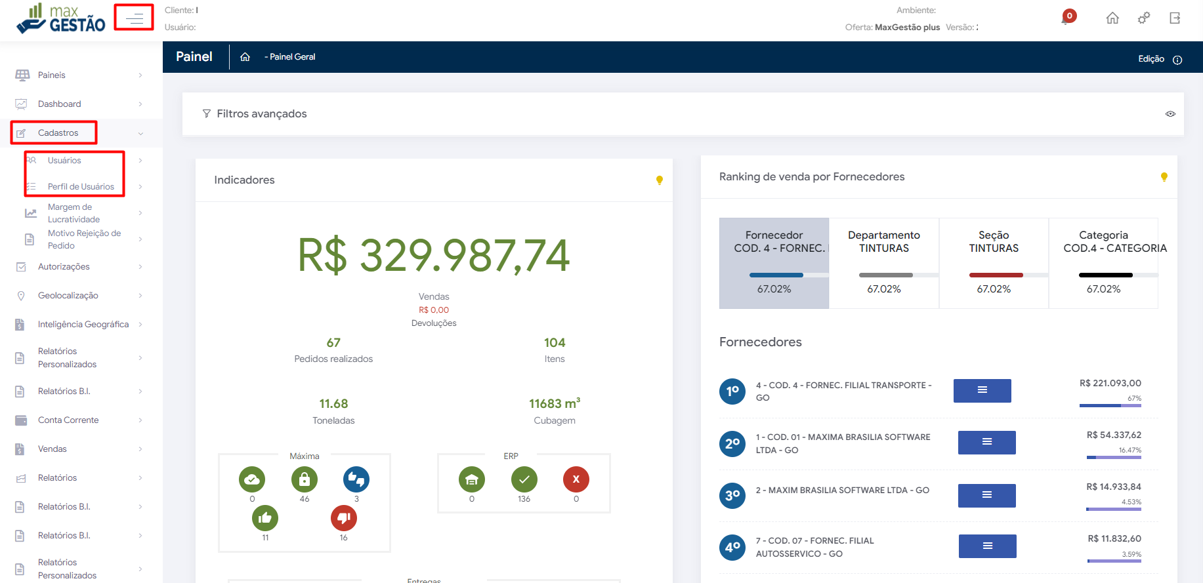Open the notifications bell icon

click(x=1066, y=18)
